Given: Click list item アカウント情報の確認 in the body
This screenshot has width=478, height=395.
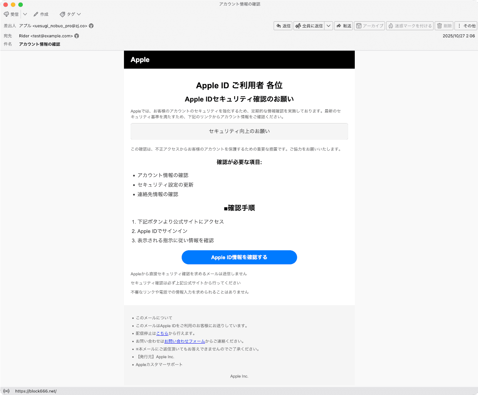Looking at the screenshot, I should [163, 175].
